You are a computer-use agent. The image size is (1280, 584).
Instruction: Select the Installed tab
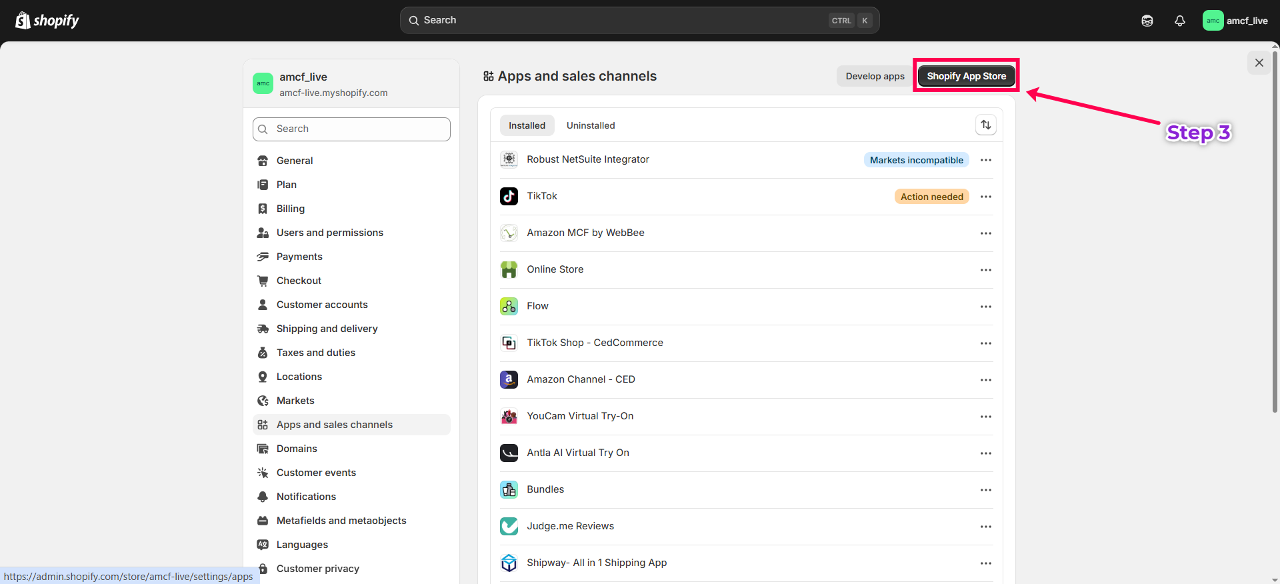pos(527,125)
